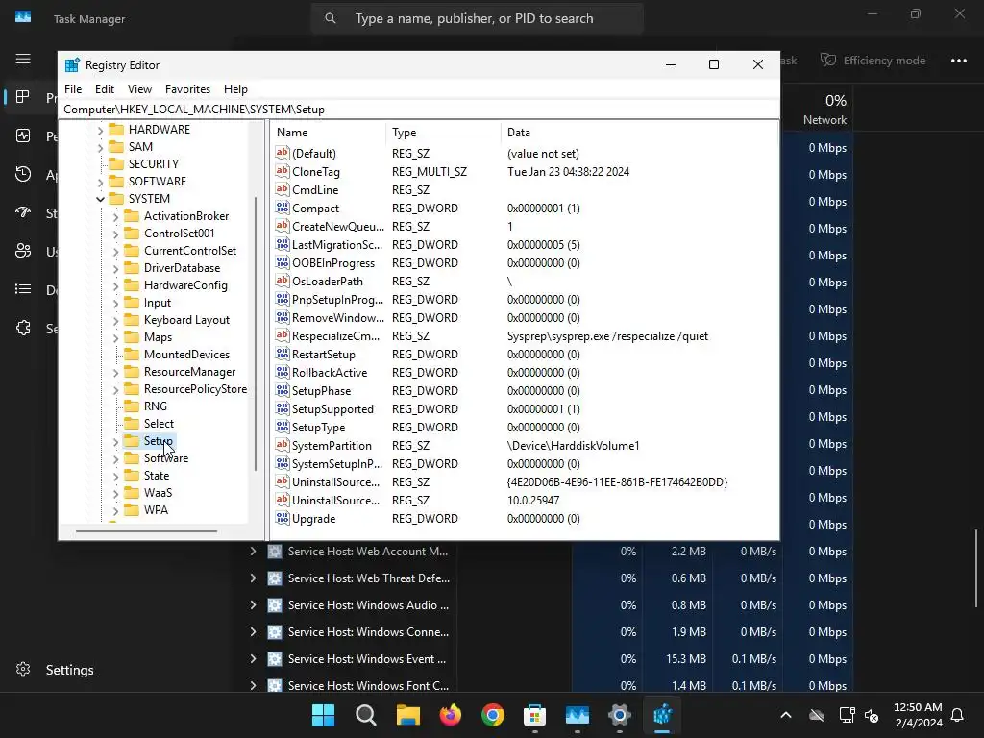Select the ControlSet001 folder icon

pos(132,233)
